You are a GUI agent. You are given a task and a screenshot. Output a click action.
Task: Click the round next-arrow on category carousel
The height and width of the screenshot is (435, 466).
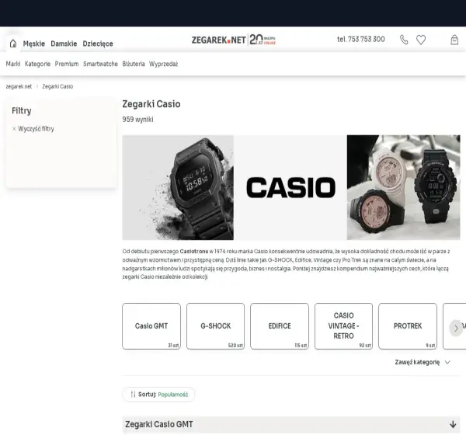click(456, 328)
